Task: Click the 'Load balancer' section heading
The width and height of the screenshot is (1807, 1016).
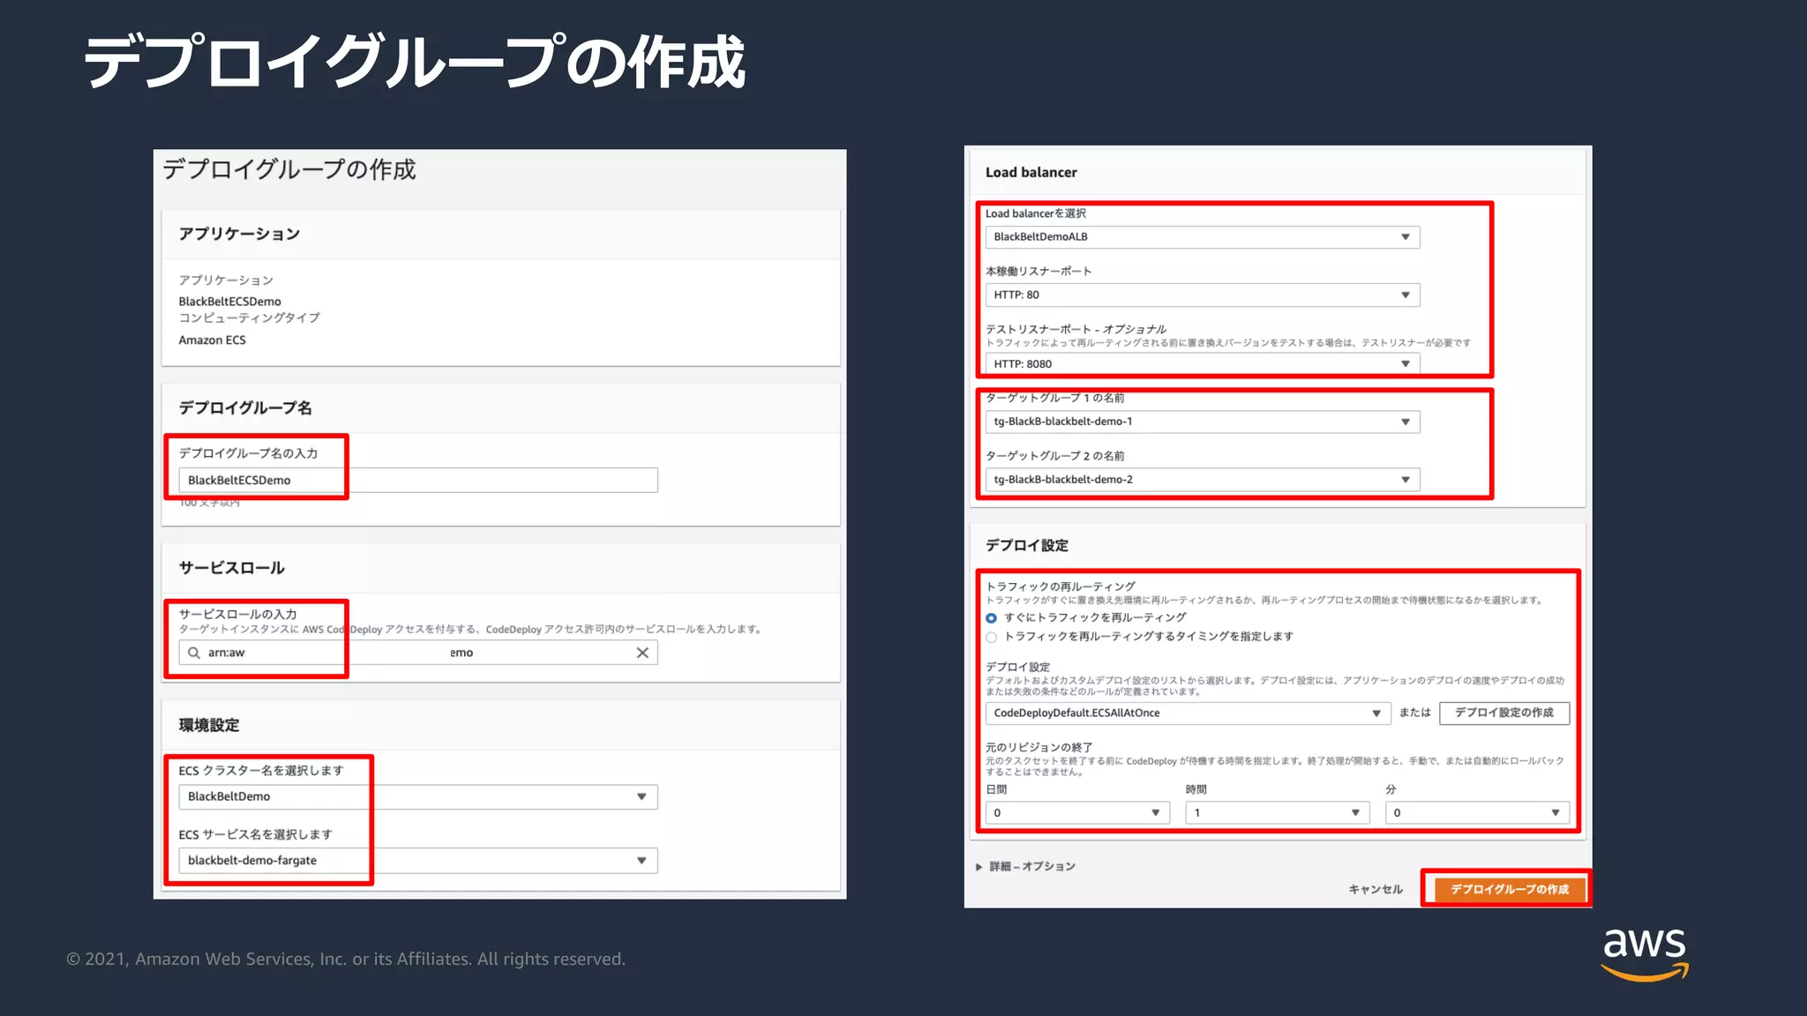Action: tap(1031, 173)
